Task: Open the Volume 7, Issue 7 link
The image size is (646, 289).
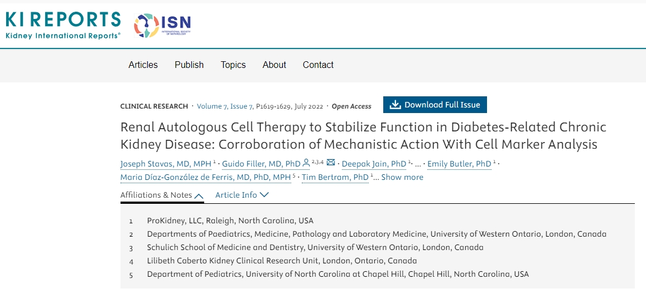Action: [225, 106]
